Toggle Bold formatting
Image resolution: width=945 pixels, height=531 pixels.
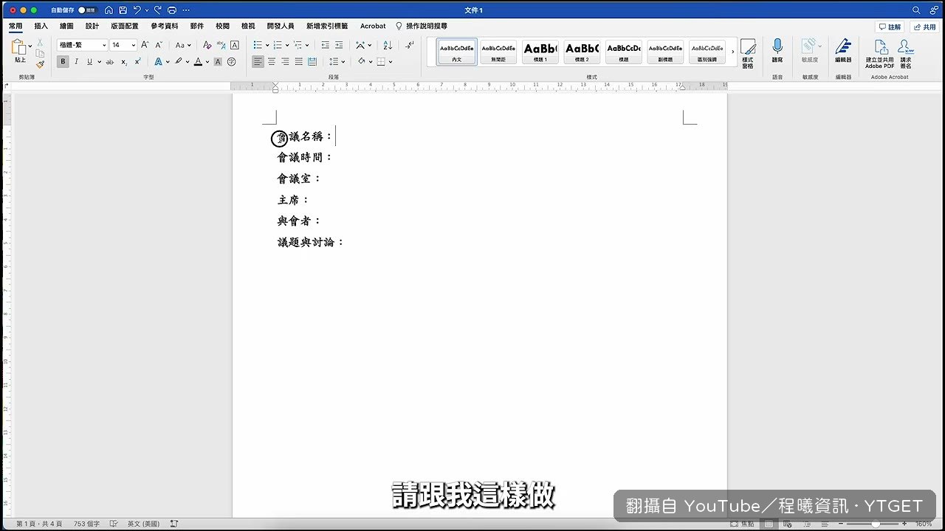pyautogui.click(x=63, y=62)
